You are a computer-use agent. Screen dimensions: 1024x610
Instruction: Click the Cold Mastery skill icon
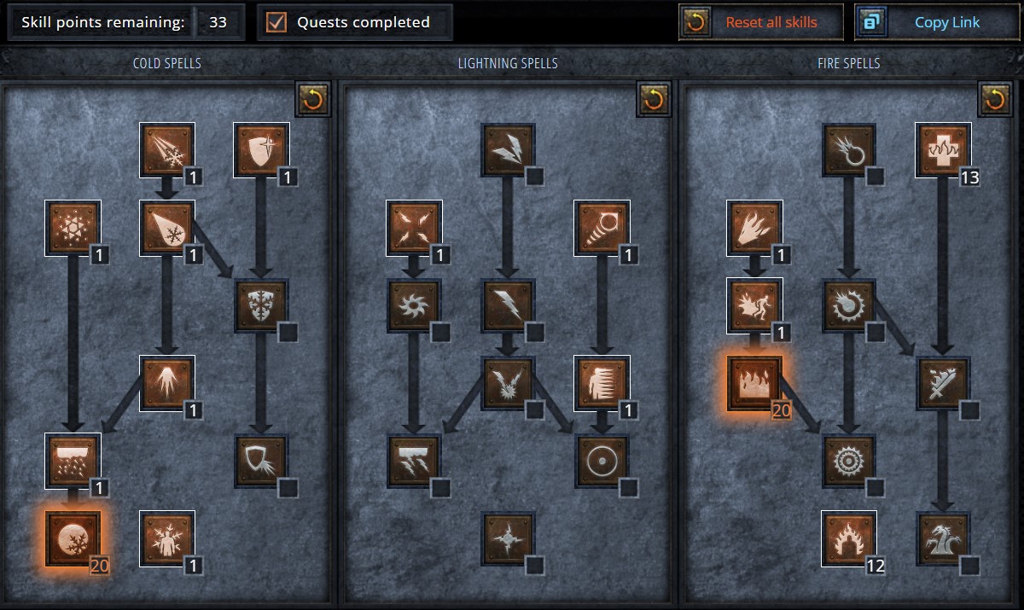pyautogui.click(x=167, y=538)
